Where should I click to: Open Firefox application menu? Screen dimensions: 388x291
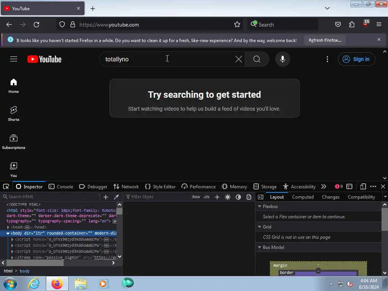click(379, 24)
